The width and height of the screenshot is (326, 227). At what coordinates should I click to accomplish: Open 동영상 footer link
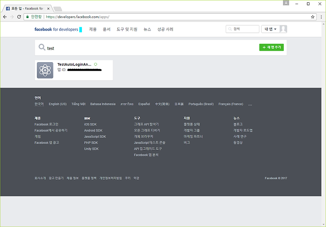238,143
